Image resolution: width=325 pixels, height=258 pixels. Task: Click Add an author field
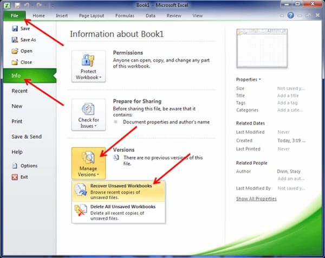tap(291, 178)
